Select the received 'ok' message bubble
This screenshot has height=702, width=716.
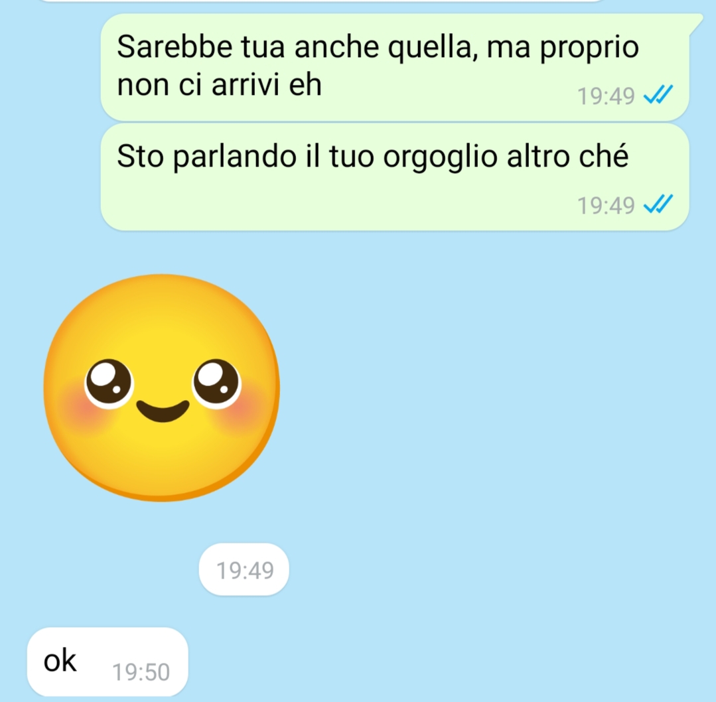107,662
